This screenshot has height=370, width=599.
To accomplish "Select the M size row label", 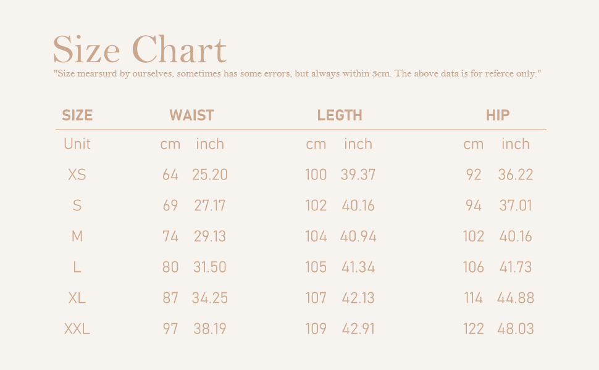I will 77,237.
